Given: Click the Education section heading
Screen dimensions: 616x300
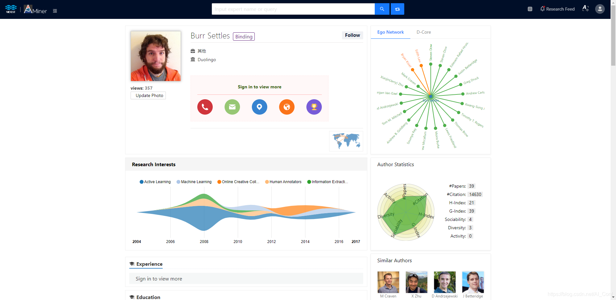Looking at the screenshot, I should pos(148,297).
